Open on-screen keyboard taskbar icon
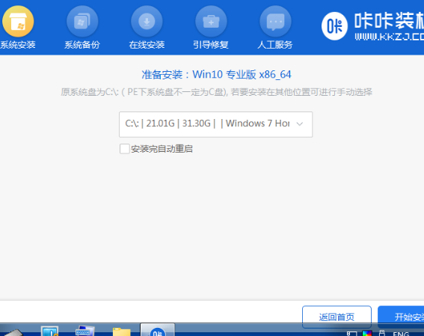424x336 pixels. click(85, 331)
